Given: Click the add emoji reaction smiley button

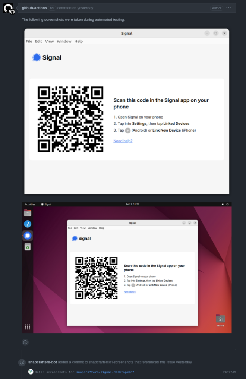Looking at the screenshot, I should coord(25,342).
